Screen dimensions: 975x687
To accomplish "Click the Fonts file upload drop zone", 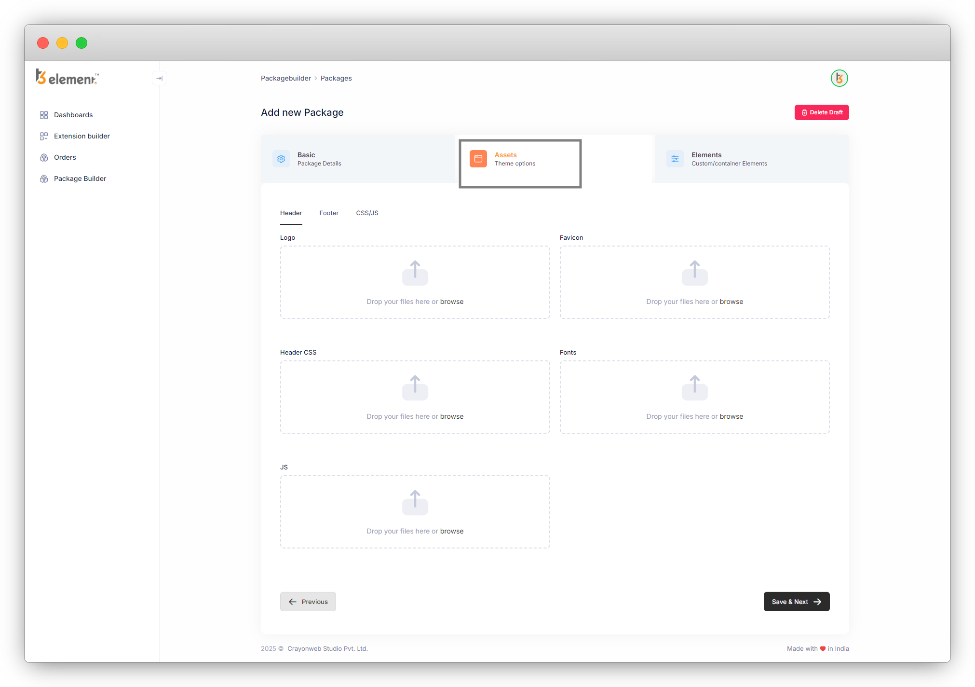I will tap(694, 397).
